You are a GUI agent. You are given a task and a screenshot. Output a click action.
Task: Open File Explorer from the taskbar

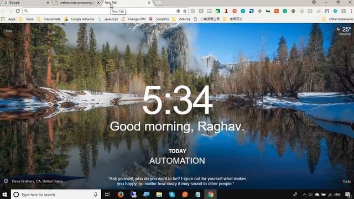(x=159, y=194)
